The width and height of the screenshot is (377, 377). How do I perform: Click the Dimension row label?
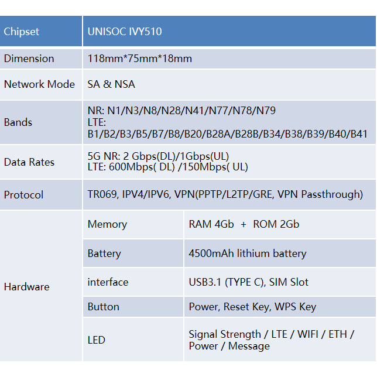(x=29, y=59)
